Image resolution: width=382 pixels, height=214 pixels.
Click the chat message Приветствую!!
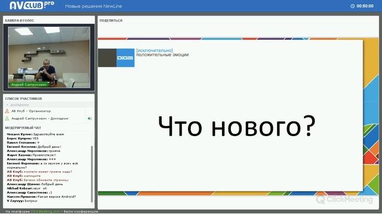32,155
